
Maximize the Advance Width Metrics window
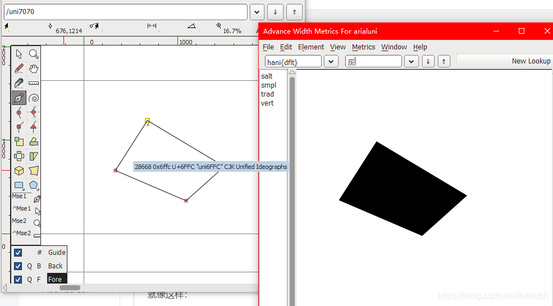(x=522, y=31)
